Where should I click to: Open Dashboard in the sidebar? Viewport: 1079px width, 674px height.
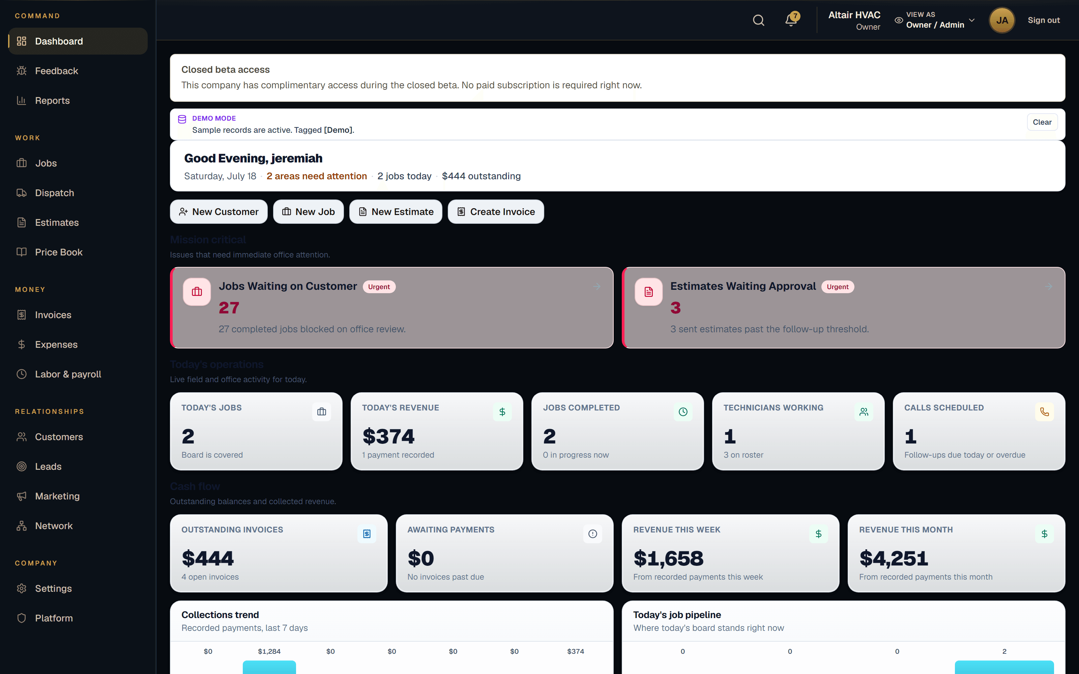pos(78,41)
